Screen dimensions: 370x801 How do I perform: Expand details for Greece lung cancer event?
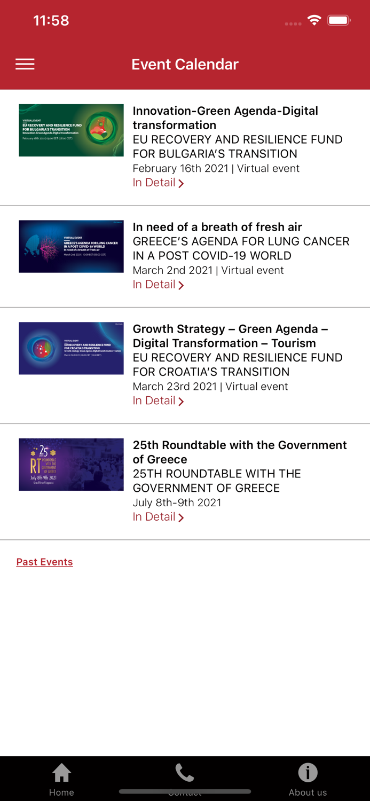click(x=158, y=285)
